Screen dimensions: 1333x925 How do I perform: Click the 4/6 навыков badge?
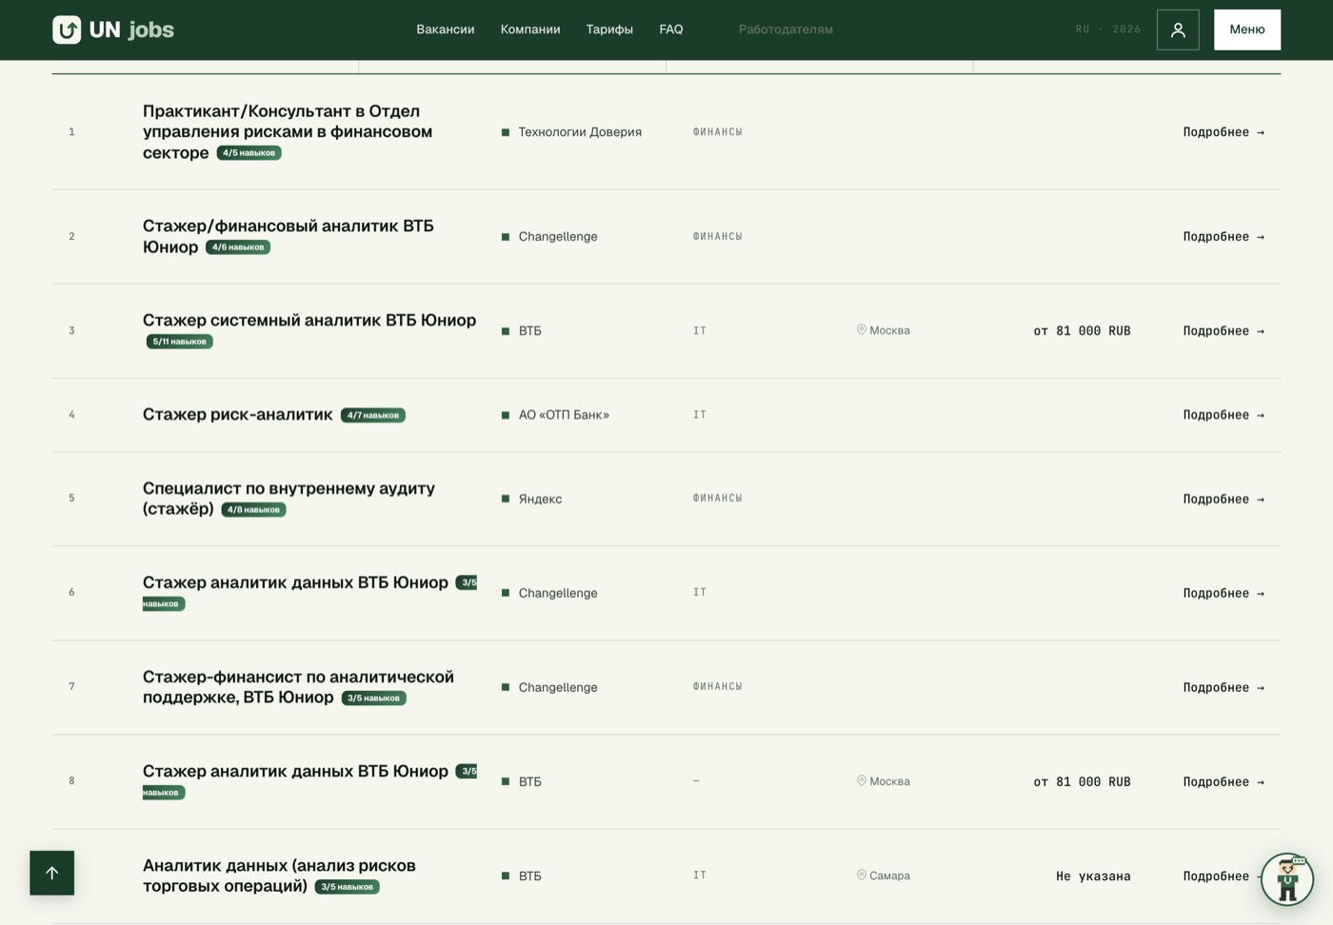(x=238, y=246)
